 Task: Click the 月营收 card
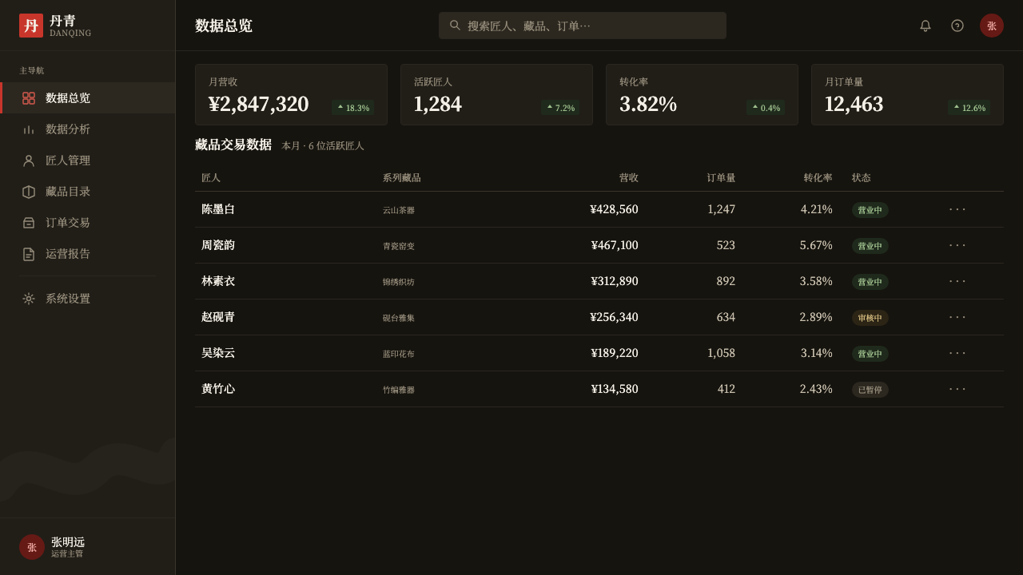point(291,95)
